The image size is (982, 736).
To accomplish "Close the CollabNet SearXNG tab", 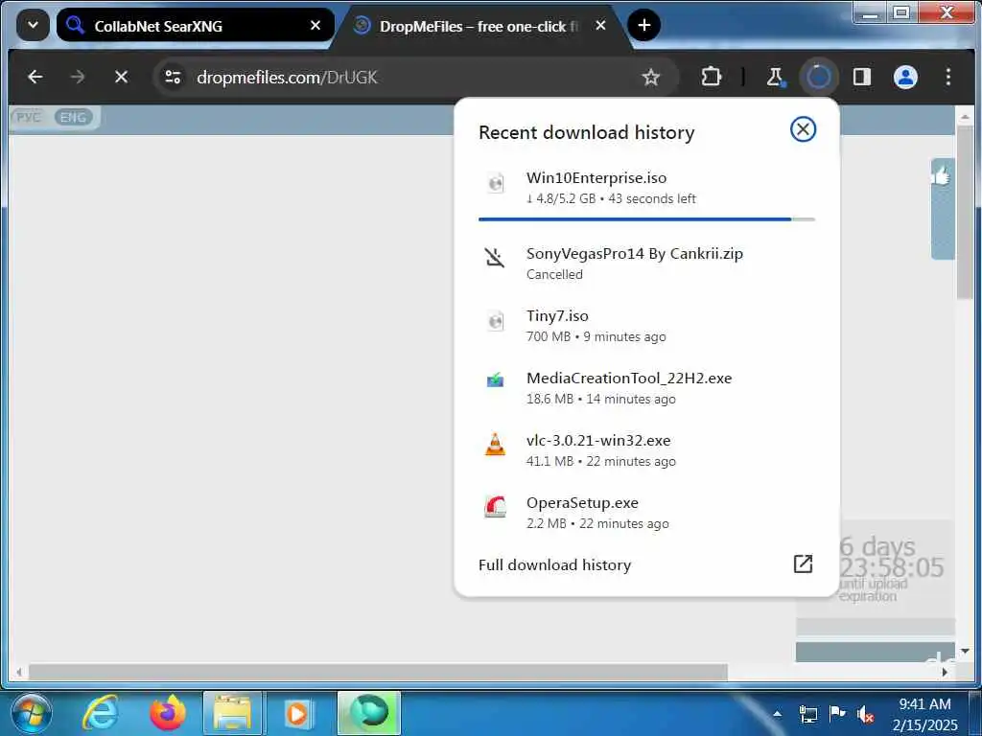I will click(316, 26).
